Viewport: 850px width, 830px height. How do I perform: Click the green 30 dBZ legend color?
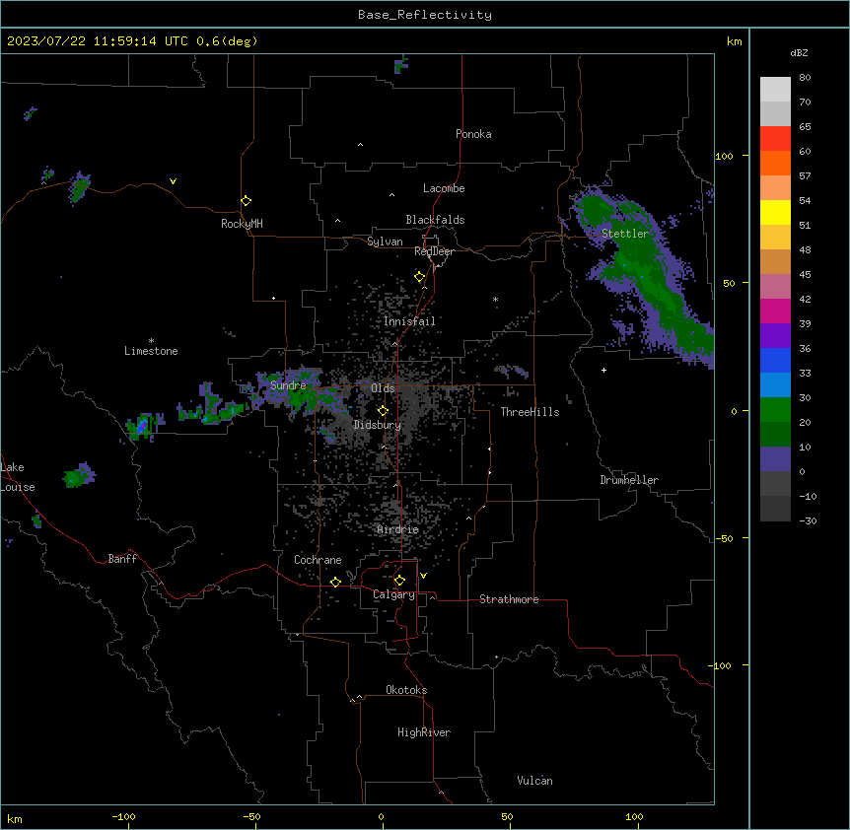click(x=775, y=410)
